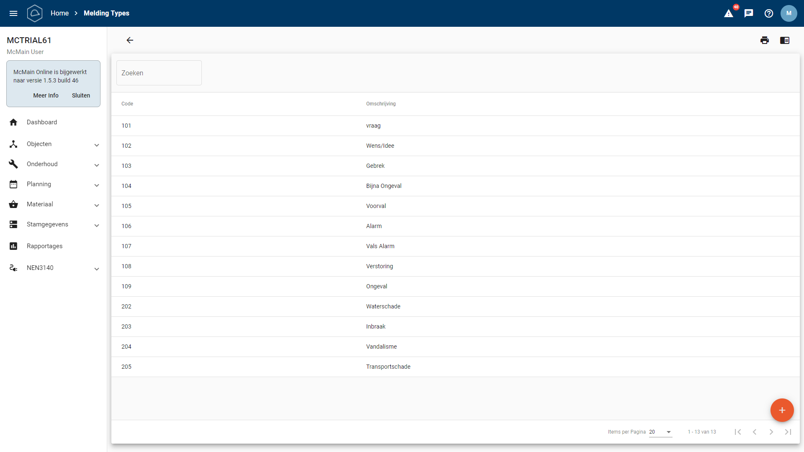Screen dimensions: 804x452
Task: Click the Home breadcrumb link
Action: click(59, 13)
